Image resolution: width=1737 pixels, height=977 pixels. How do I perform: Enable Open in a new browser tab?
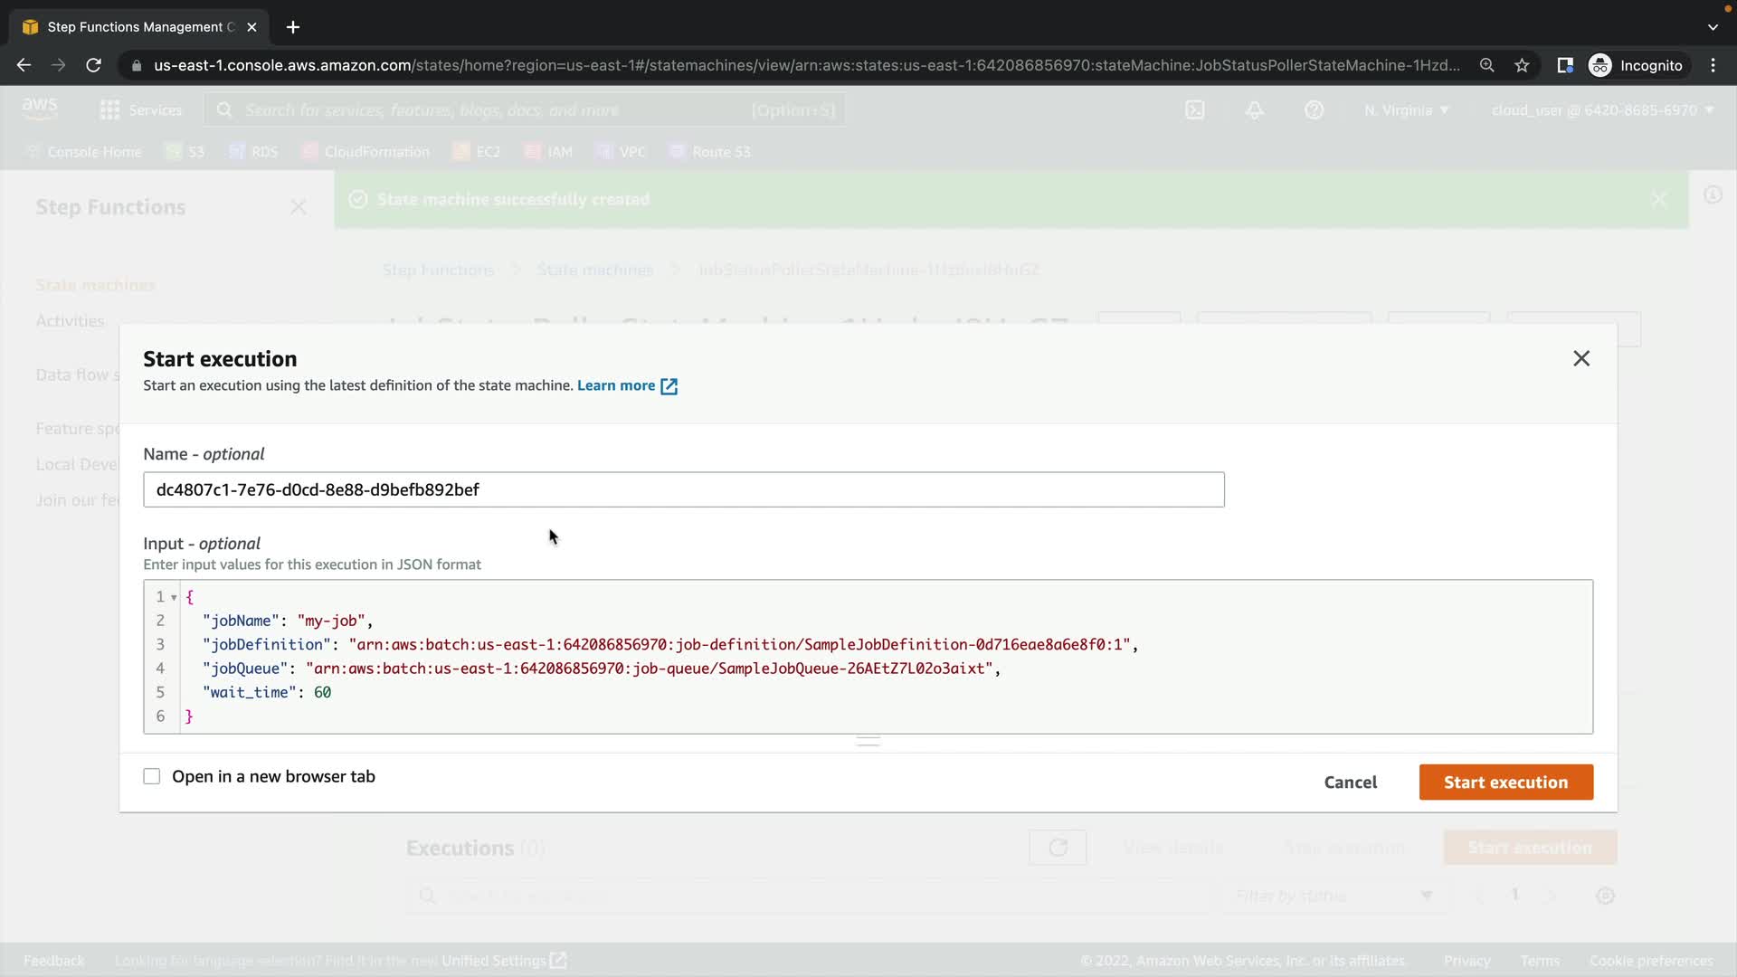(x=152, y=776)
